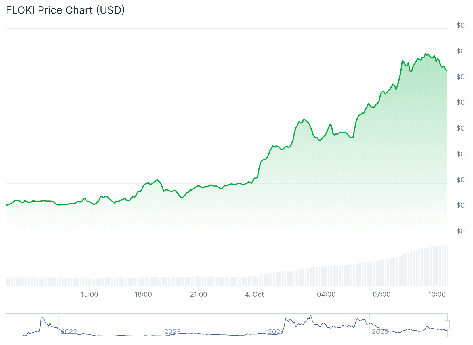Click the FLOKI Price Chart (USD) title
Viewport: 473px width, 345px height.
click(65, 10)
